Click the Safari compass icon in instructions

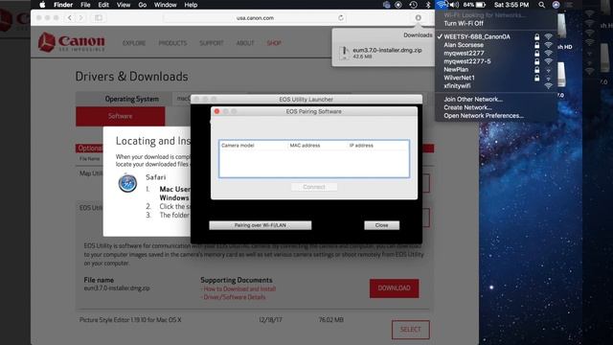point(127,183)
